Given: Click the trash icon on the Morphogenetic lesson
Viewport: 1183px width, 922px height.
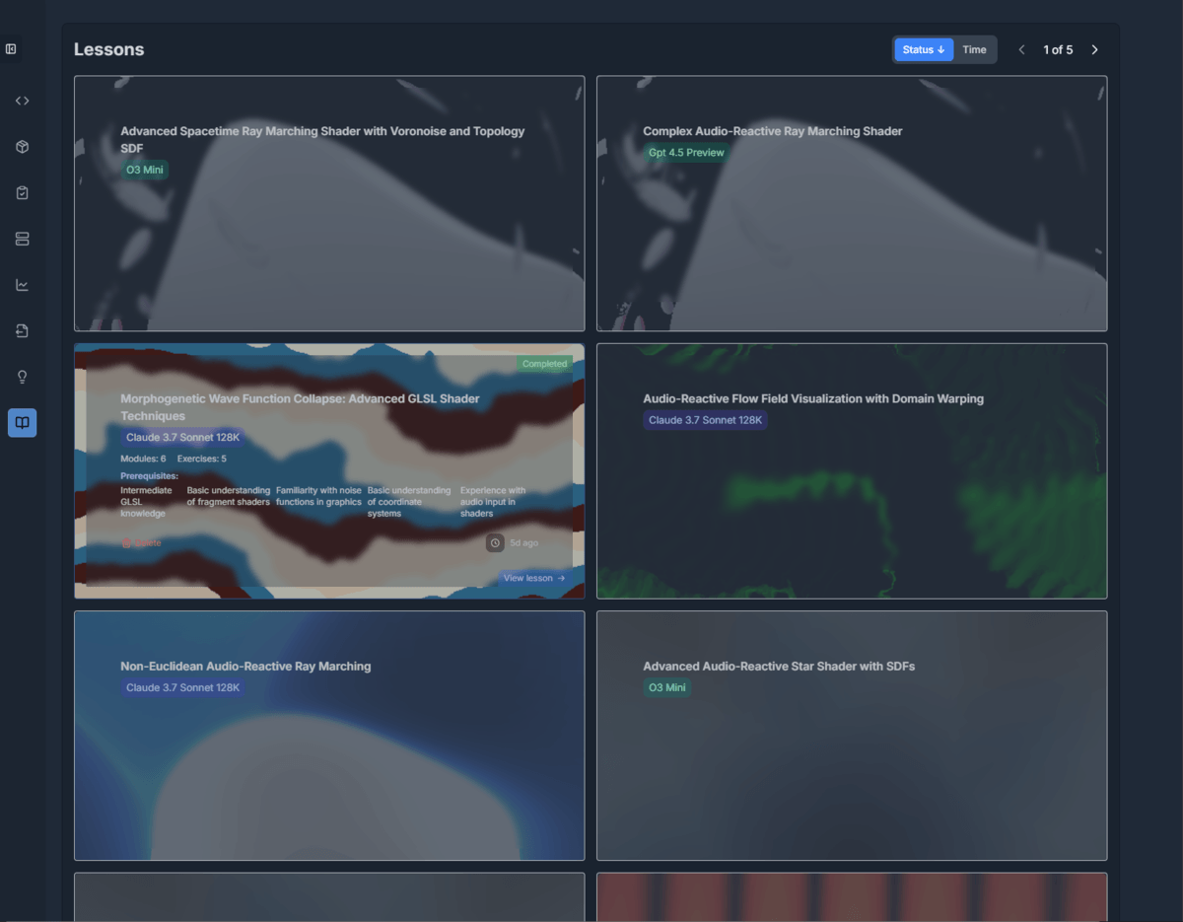Looking at the screenshot, I should [x=125, y=541].
